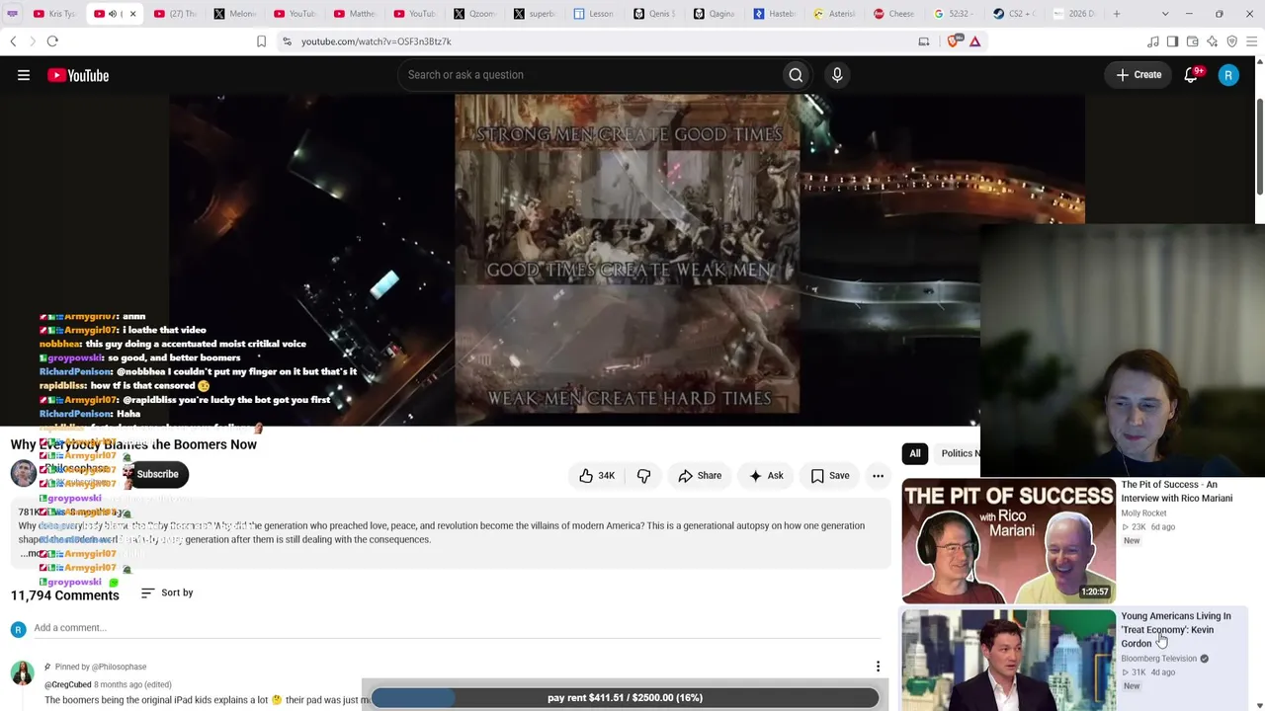Click the Add a comment field
Viewport: 1265px width, 711px height.
455,628
